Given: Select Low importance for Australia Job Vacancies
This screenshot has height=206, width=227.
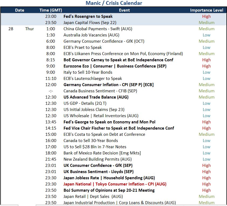Looking at the screenshot, I should point(207,35).
